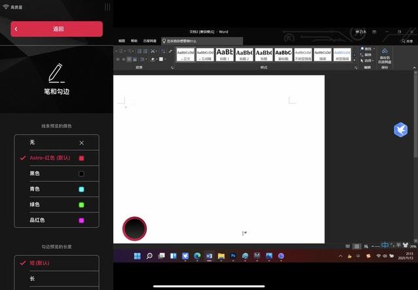Tap the red 返回 back button
The width and height of the screenshot is (418, 290).
(x=57, y=29)
